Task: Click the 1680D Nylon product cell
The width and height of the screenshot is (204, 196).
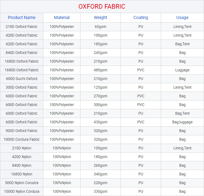Action: [22, 174]
